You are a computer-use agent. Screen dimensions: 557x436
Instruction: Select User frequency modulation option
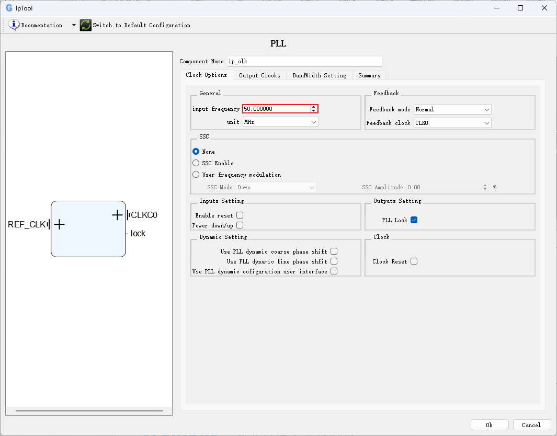(196, 174)
